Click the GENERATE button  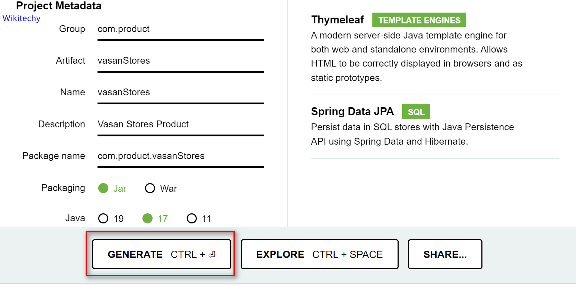161,254
